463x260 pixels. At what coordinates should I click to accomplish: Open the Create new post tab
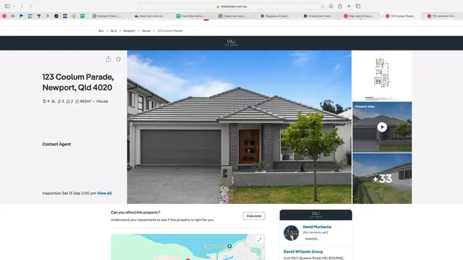(233, 16)
